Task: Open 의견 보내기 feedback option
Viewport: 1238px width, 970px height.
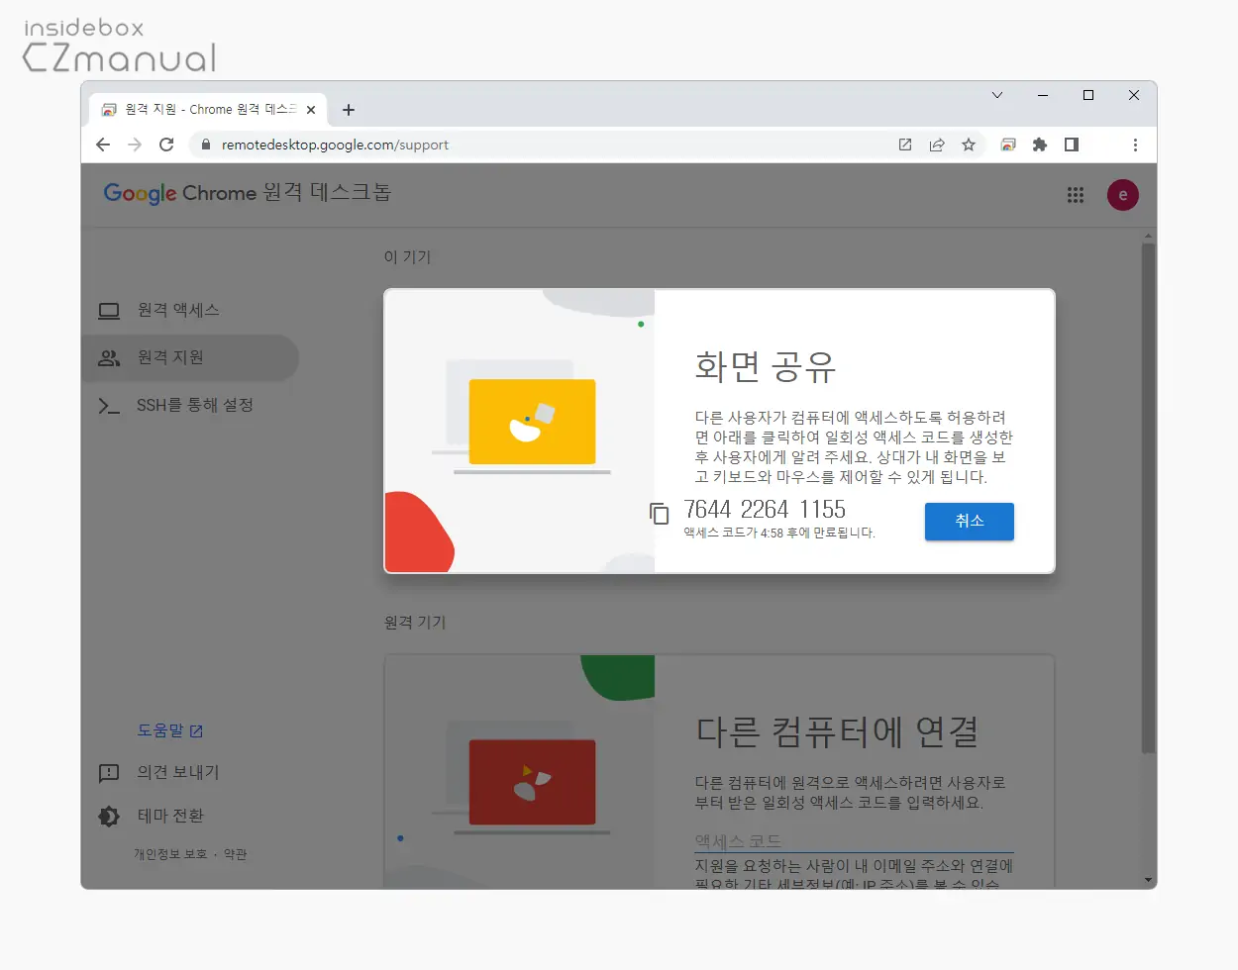Action: [178, 772]
